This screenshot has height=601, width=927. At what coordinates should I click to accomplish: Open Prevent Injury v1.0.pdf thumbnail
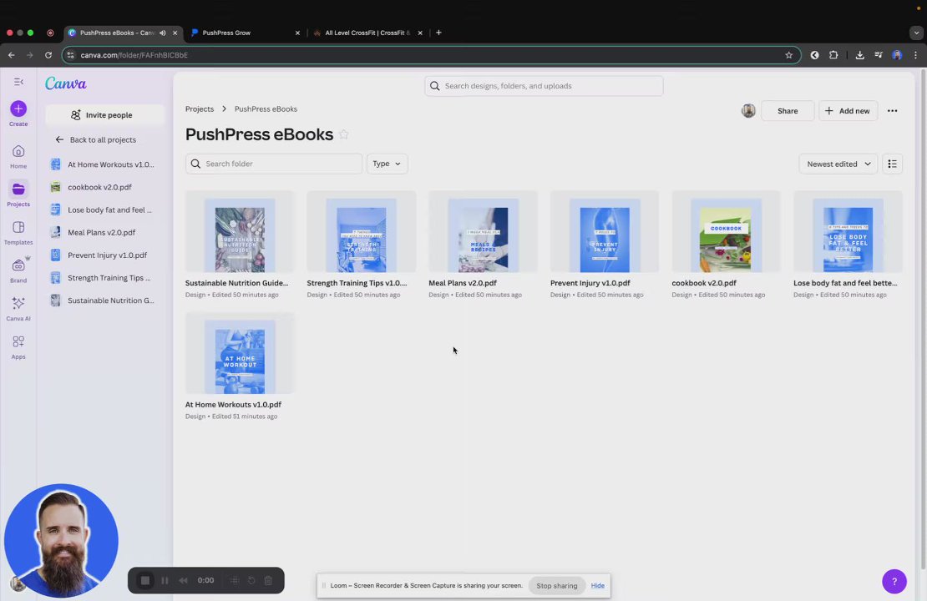click(x=605, y=232)
